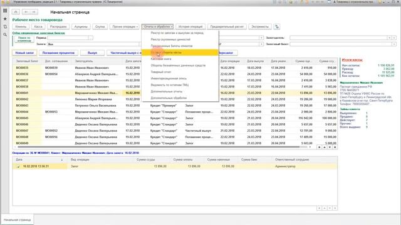Go to the home page icon
The image size is (401, 225).
coord(16,12)
